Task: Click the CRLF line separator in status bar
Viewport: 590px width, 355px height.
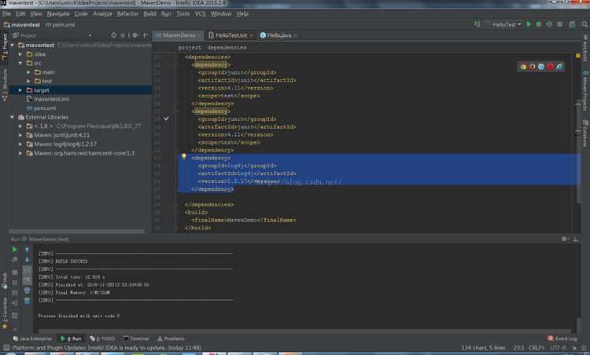Action: [537, 348]
